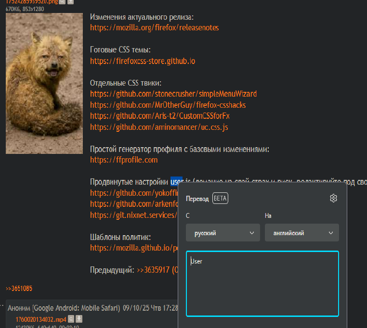Click the BETA badge next to Перевод

pyautogui.click(x=220, y=198)
